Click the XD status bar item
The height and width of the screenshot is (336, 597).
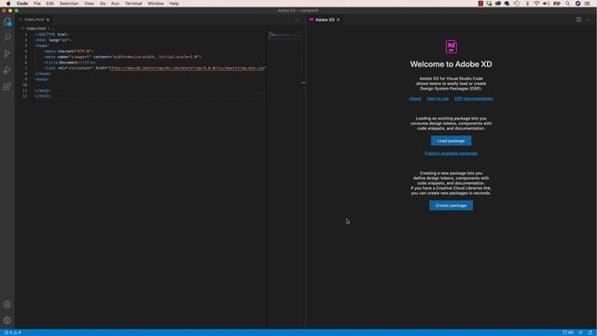click(x=568, y=332)
